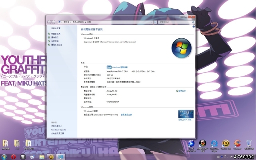Click the magnifier icon in search box
Image resolution: width=256 pixels, height=160 pixels.
click(x=193, y=22)
